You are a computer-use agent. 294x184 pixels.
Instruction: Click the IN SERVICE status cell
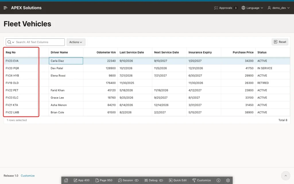[273, 68]
